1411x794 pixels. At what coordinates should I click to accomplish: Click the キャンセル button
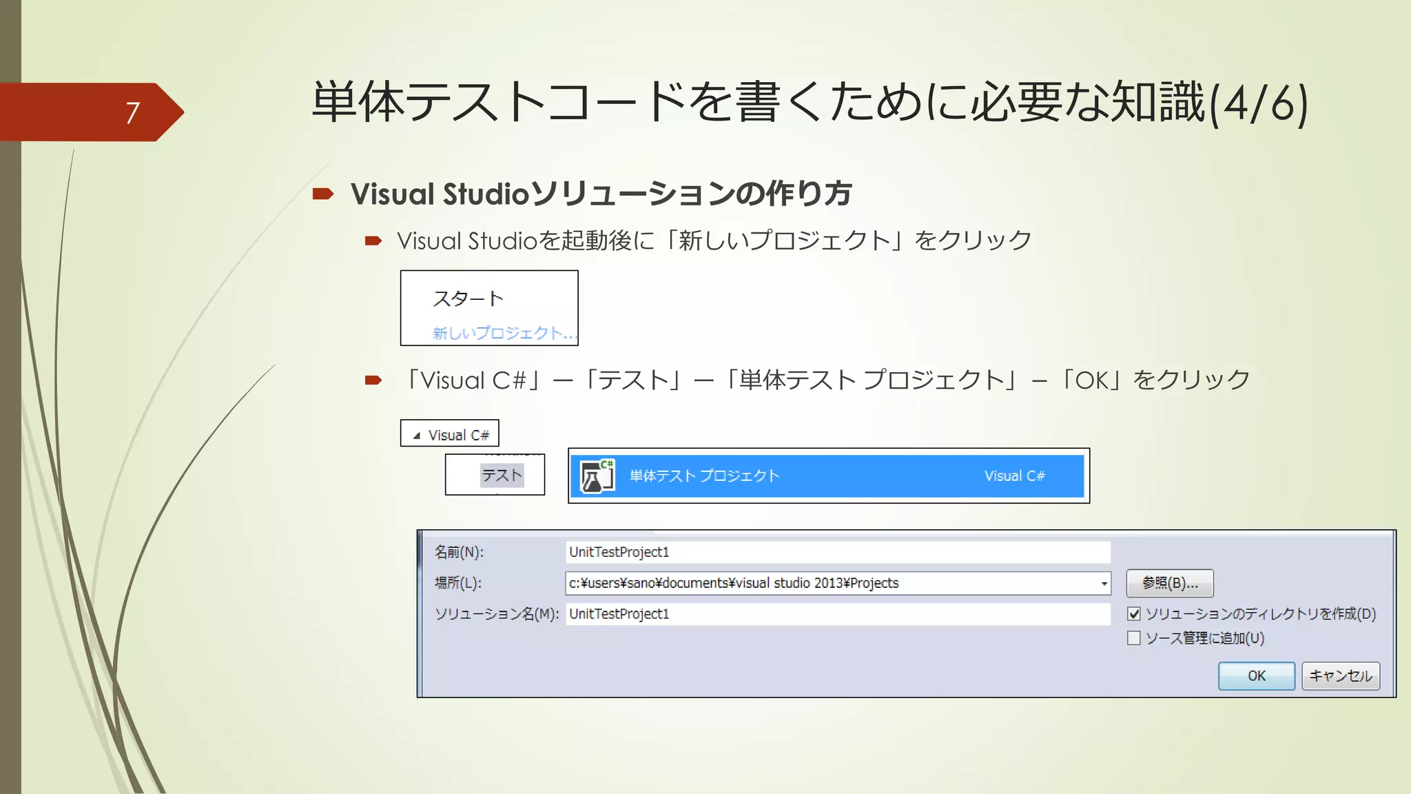pos(1341,675)
